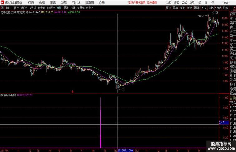Switch to 1分钟 period tab
Screen dimensions: 236x152
pyautogui.click(x=15, y=8)
